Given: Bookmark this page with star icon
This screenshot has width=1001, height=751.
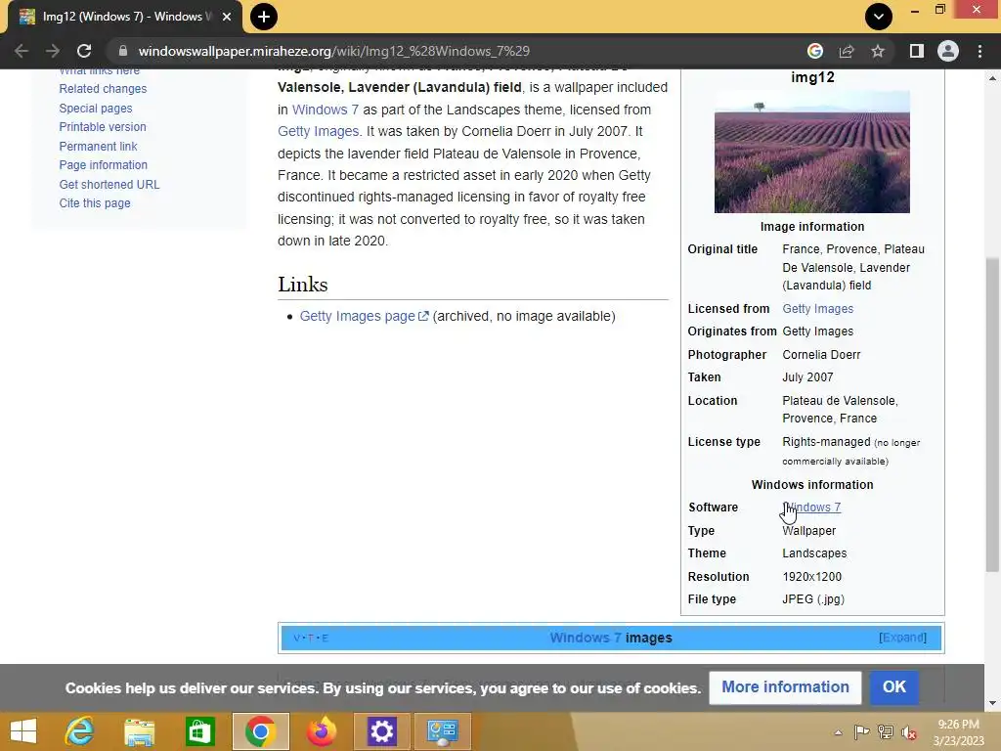Looking at the screenshot, I should point(878,51).
